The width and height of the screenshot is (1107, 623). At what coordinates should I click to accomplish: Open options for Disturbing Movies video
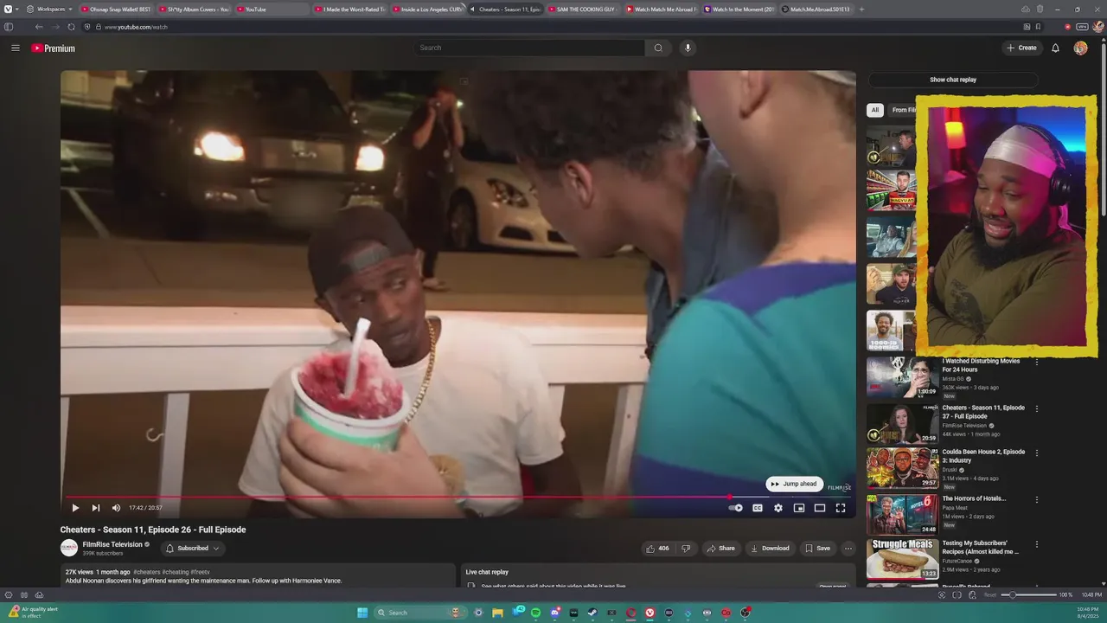(1037, 362)
